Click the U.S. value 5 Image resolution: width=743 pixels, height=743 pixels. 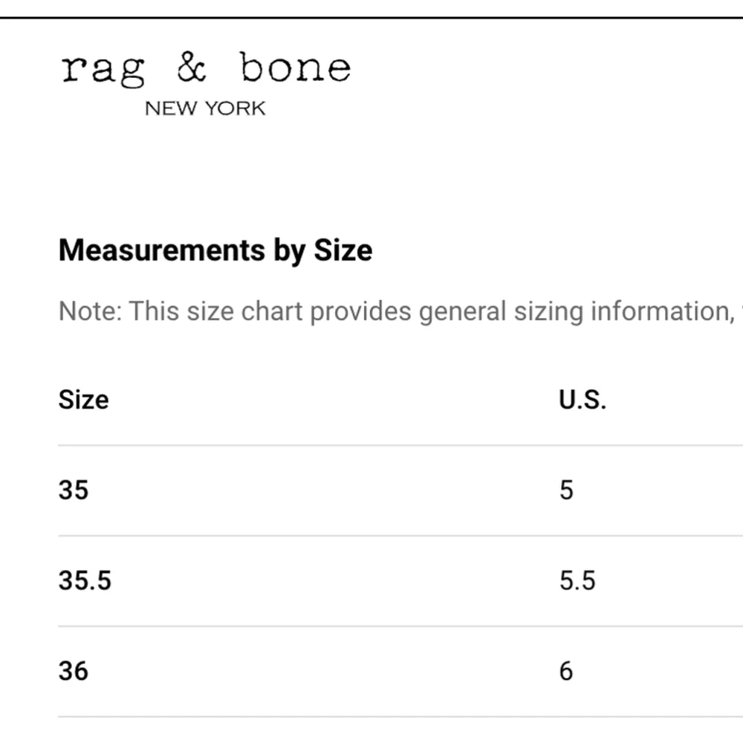[566, 490]
